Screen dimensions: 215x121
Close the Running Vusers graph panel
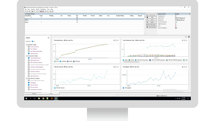point(118,40)
